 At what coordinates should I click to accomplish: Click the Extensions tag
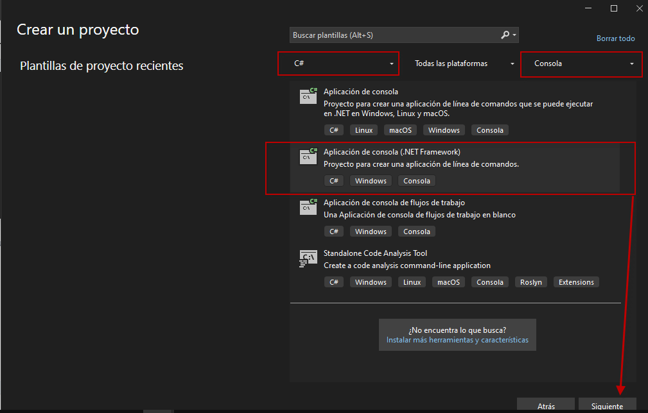tap(576, 282)
